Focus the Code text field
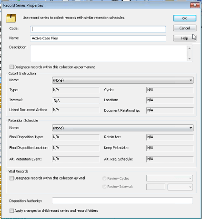Screen dimensions: 202x219 pyautogui.click(x=98, y=29)
